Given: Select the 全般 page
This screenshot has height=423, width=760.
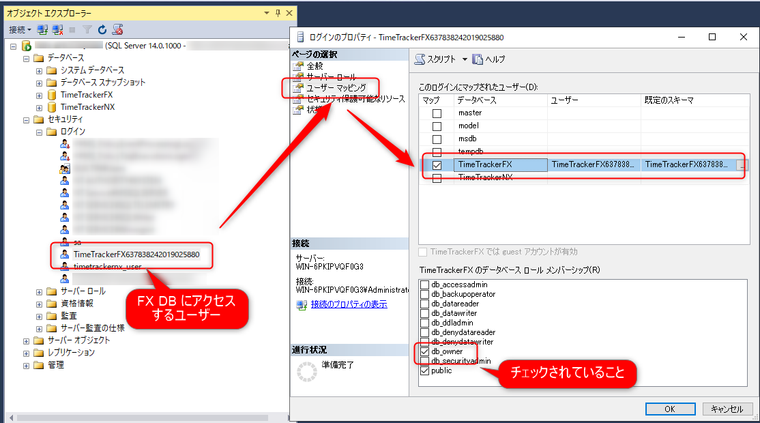Looking at the screenshot, I should 315,66.
